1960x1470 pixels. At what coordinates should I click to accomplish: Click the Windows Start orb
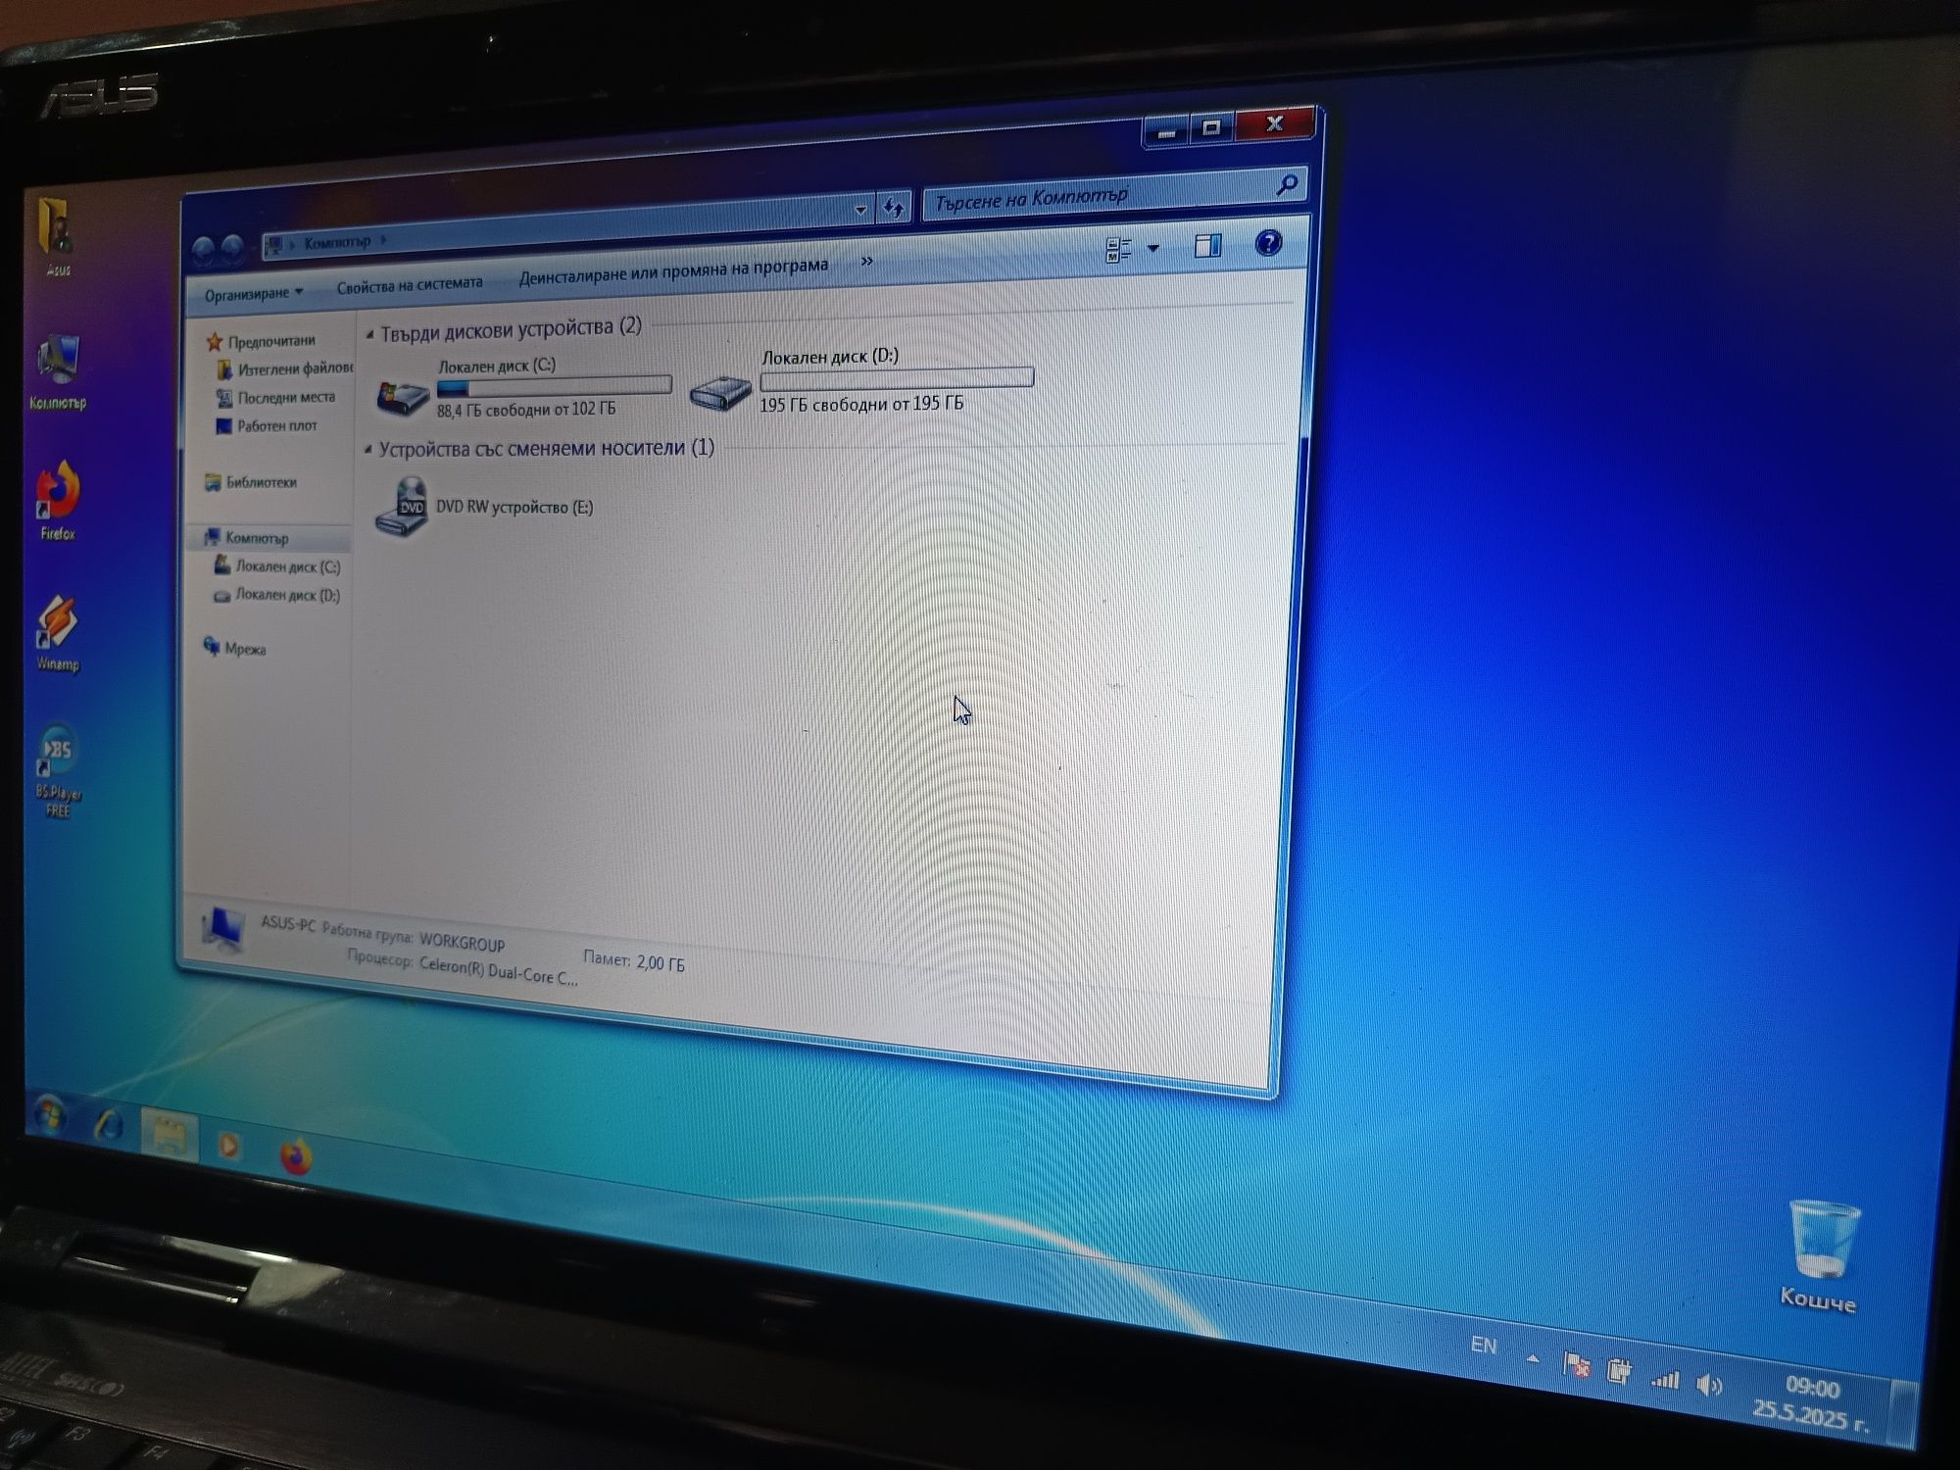click(49, 1115)
